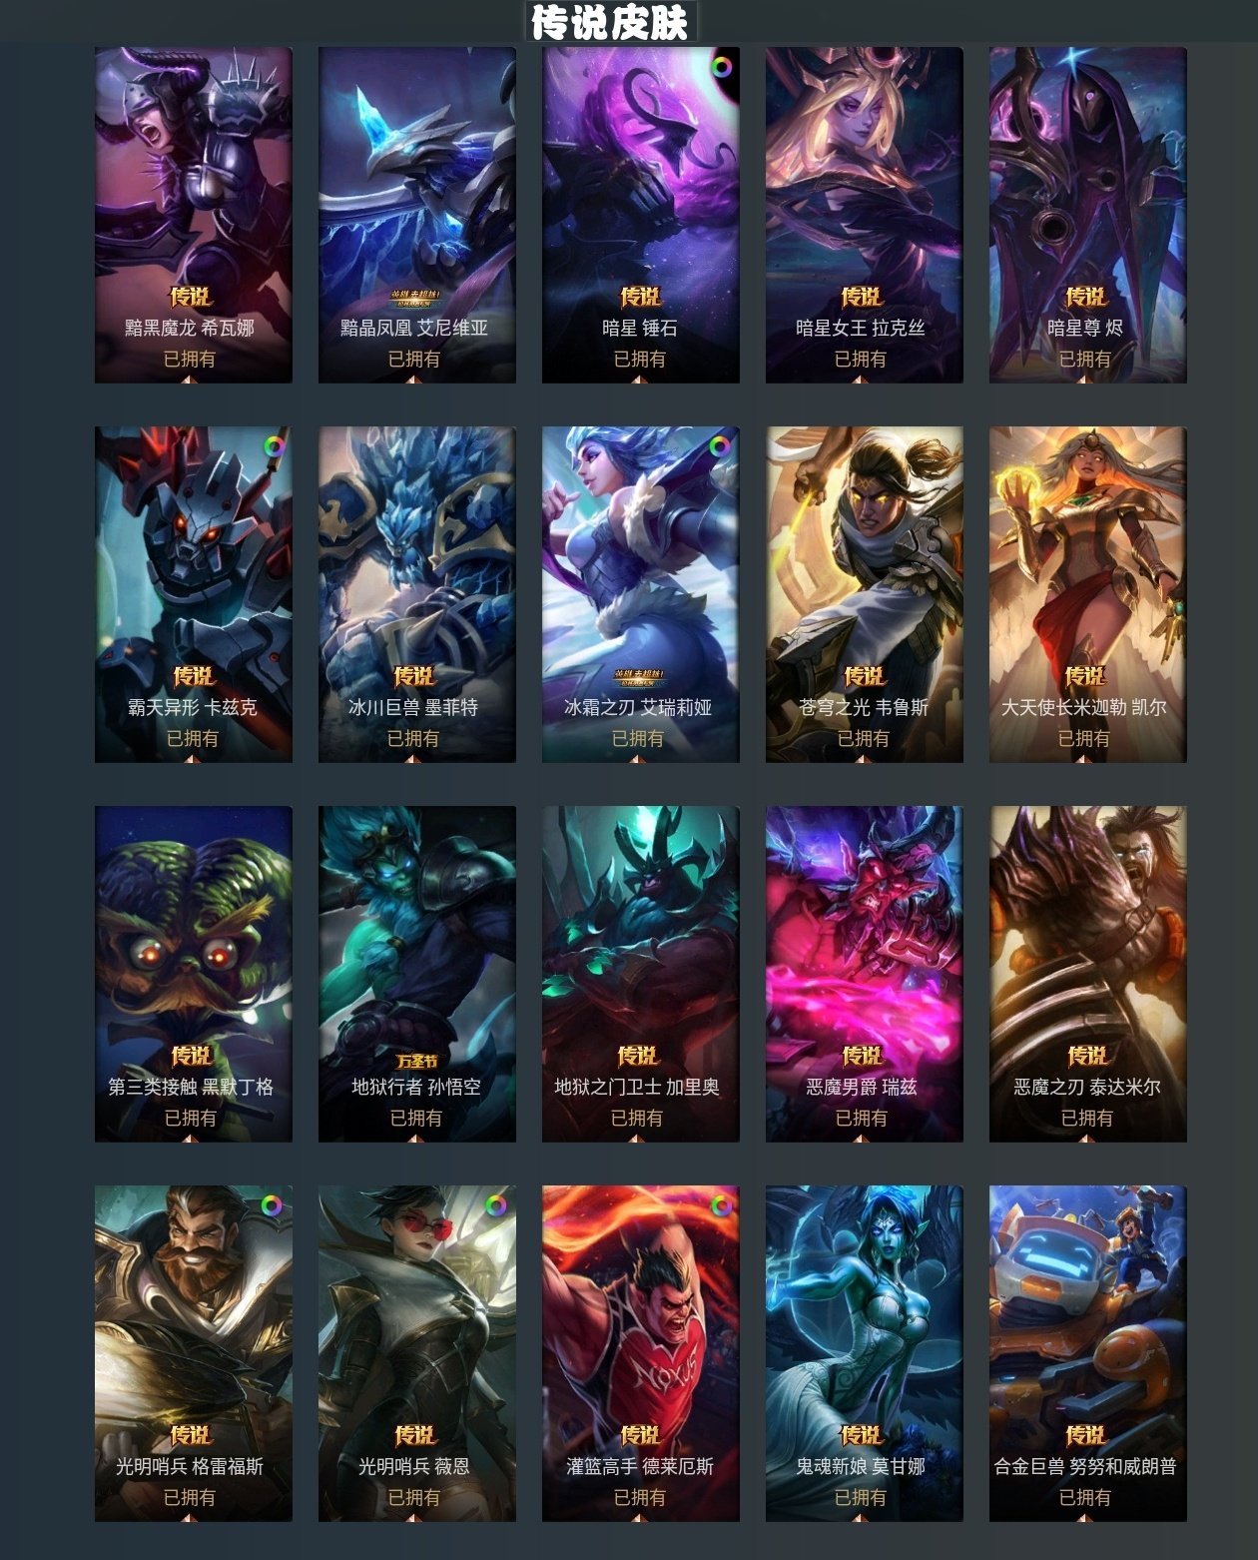Expand arrow below 鬼魂新娘 莫甘娜 card
The height and width of the screenshot is (1560, 1258).
click(861, 1517)
